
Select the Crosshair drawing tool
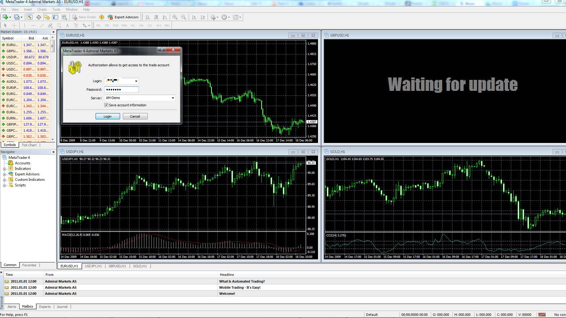[14, 25]
